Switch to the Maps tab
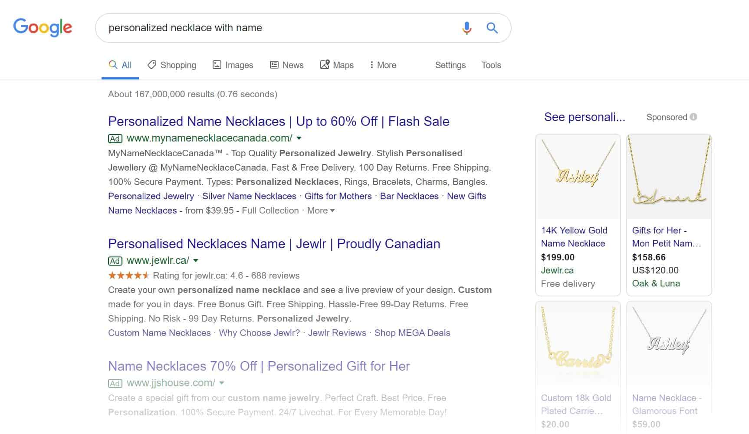This screenshot has width=749, height=434. pos(337,65)
